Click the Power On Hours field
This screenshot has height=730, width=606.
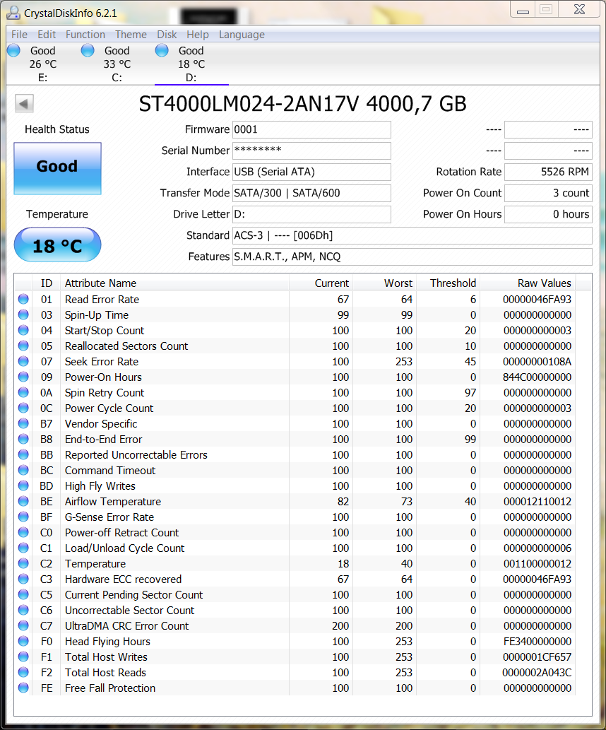click(548, 214)
